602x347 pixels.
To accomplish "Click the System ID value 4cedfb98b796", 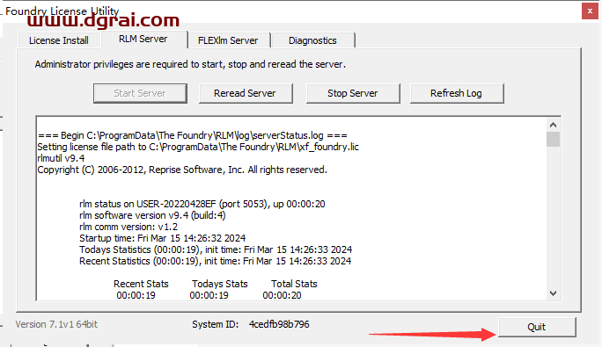I will point(279,324).
